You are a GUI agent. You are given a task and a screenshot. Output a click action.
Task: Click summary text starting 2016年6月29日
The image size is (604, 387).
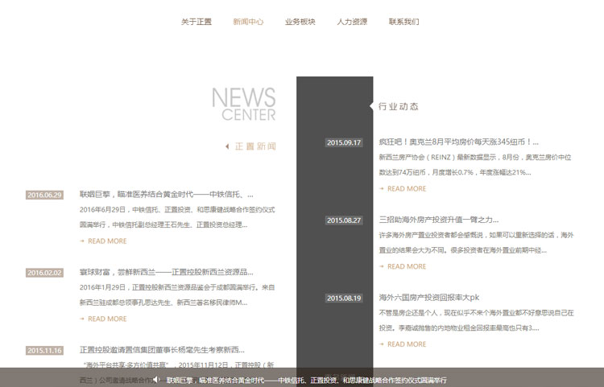coord(177,217)
